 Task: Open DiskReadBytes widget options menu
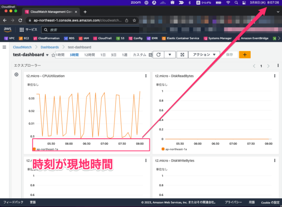pyautogui.click(x=275, y=76)
